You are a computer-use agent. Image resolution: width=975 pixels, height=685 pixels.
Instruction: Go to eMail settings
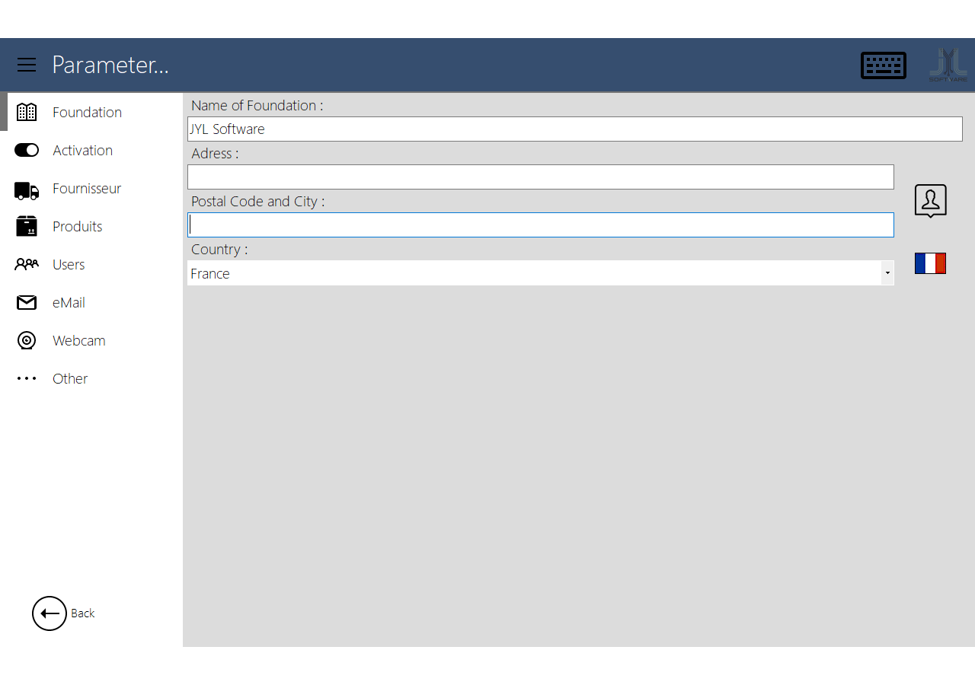[x=69, y=303]
